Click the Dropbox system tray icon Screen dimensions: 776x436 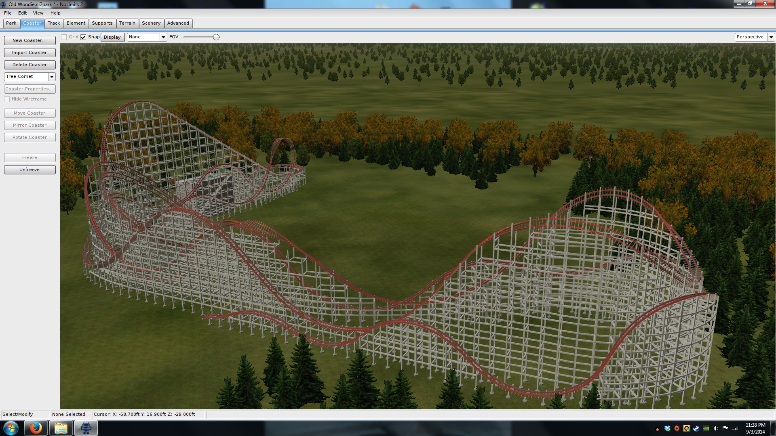click(x=667, y=428)
